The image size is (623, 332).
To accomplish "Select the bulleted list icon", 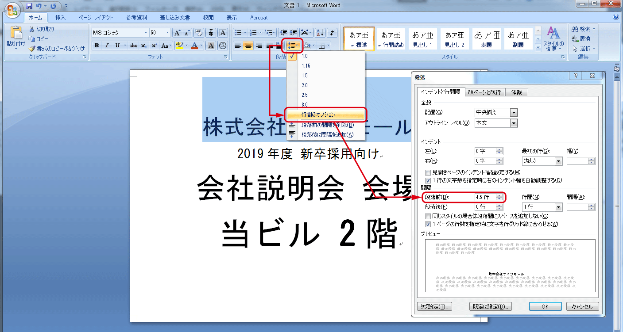I will tap(238, 32).
